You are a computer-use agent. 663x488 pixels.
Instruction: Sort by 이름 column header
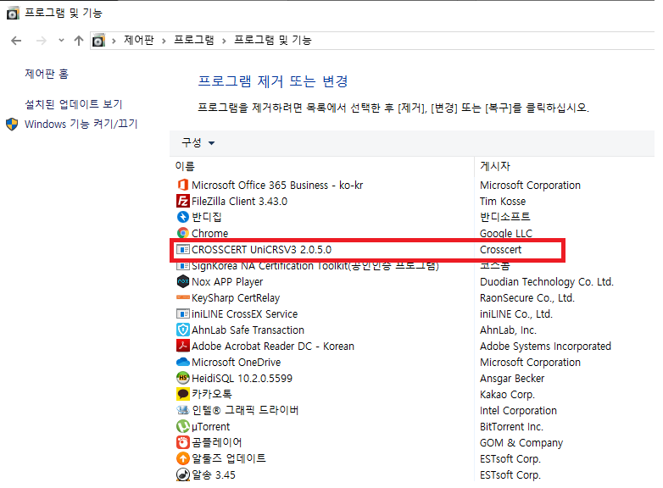185,166
